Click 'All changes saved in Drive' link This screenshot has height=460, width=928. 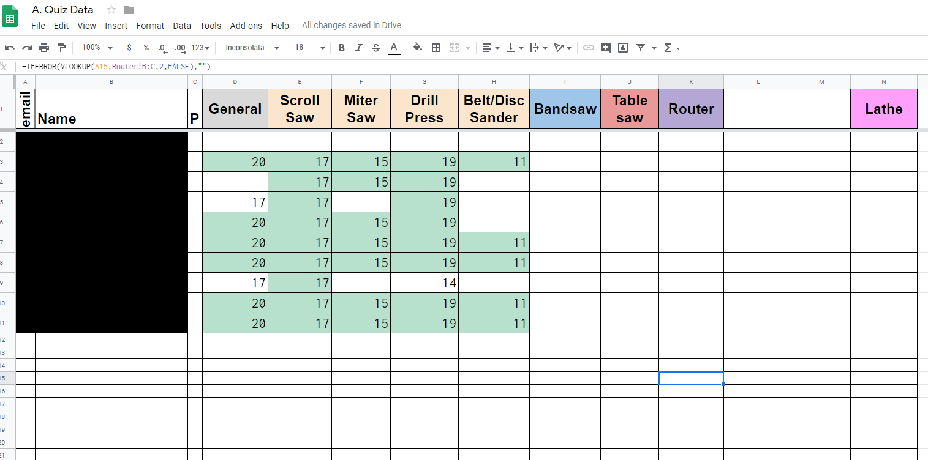pyautogui.click(x=352, y=26)
